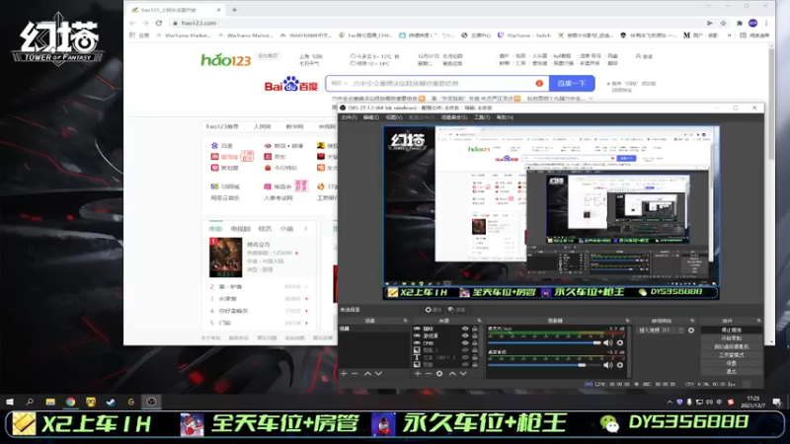This screenshot has width=790, height=444.
Task: Click 百度一下 search button
Action: coord(572,83)
